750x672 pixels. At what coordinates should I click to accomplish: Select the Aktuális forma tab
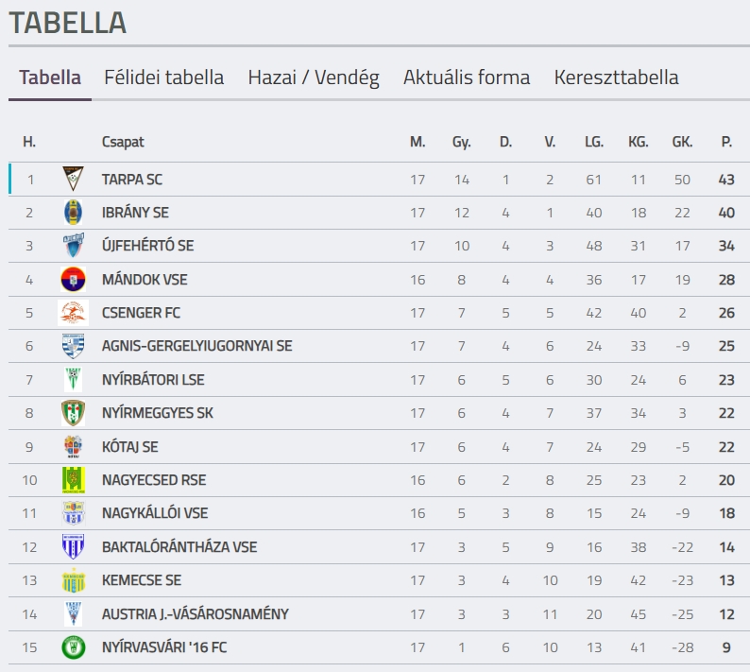coord(467,78)
